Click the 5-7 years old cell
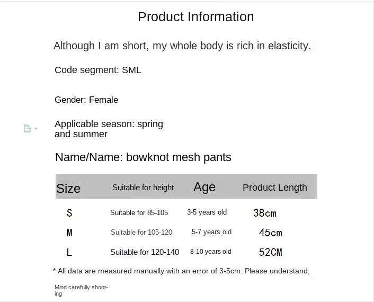This screenshot has width=374, height=302. point(211,232)
